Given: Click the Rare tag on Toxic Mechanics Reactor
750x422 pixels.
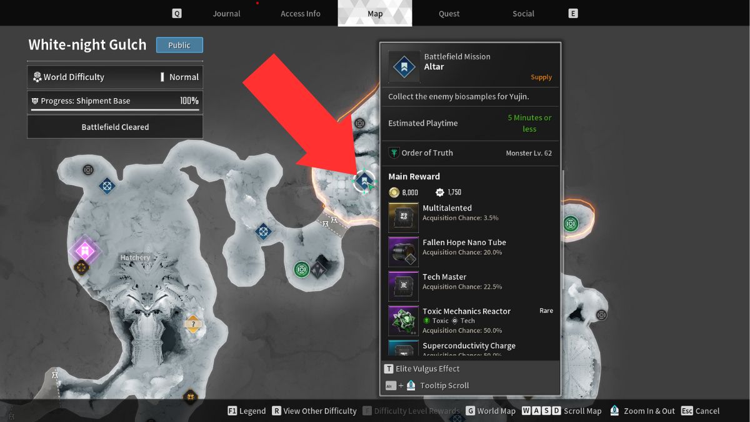Looking at the screenshot, I should [546, 311].
